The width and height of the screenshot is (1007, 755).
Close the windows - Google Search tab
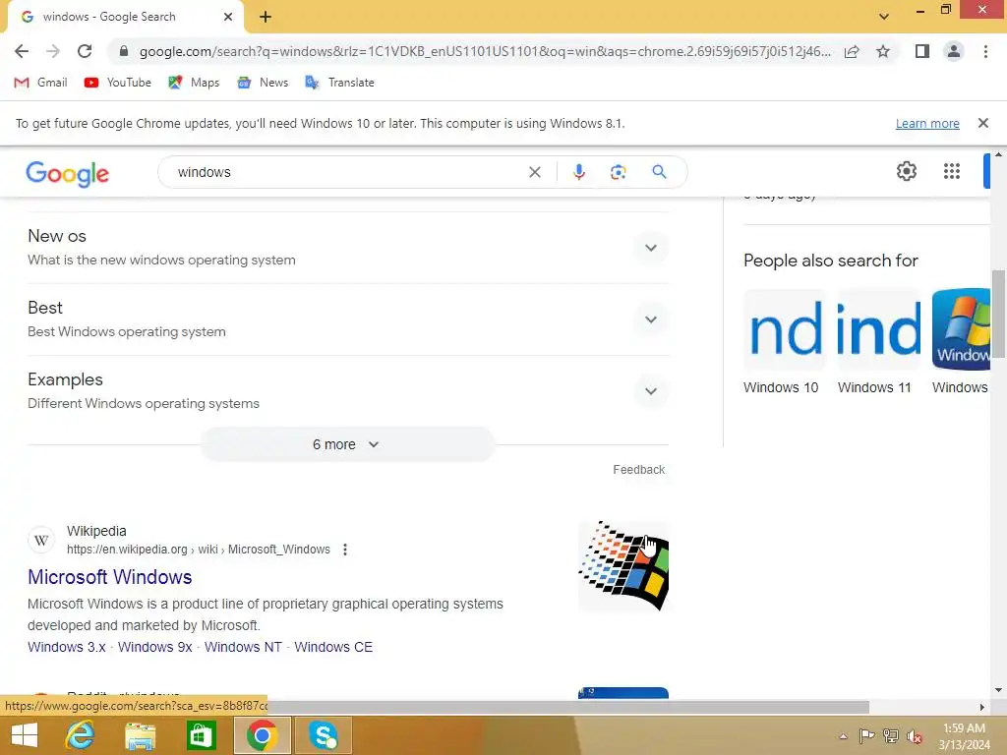[x=228, y=17]
